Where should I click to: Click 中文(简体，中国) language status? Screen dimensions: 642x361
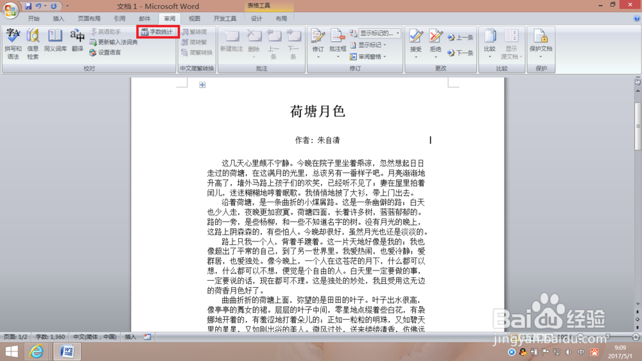pyautogui.click(x=94, y=337)
